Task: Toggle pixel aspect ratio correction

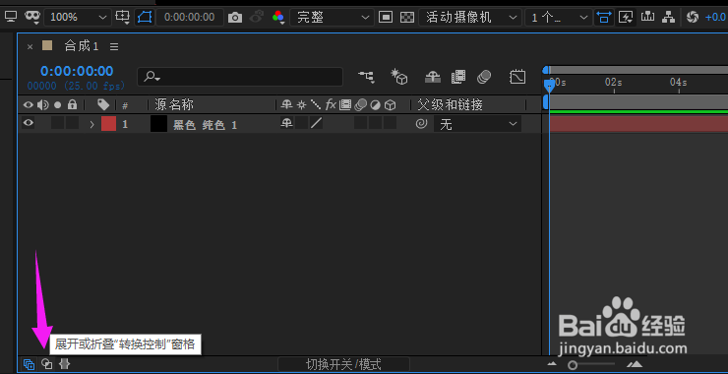Action: pyautogui.click(x=604, y=17)
